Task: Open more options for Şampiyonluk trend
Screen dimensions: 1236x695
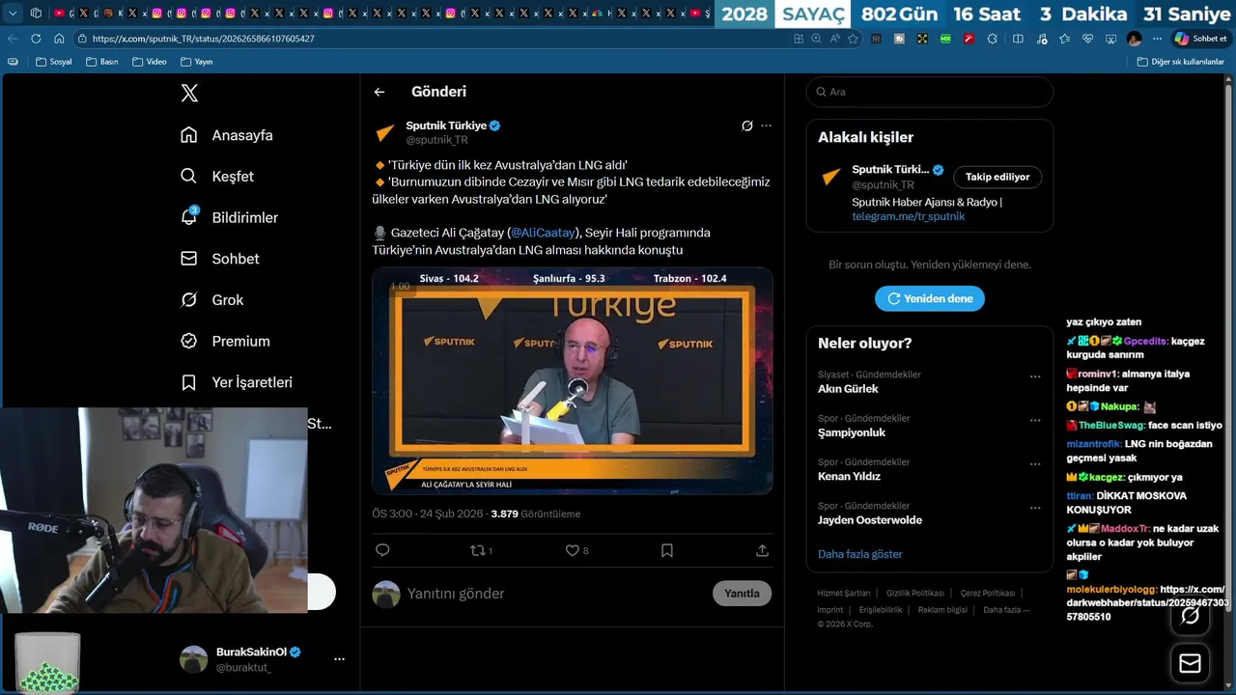Action: pyautogui.click(x=1035, y=420)
